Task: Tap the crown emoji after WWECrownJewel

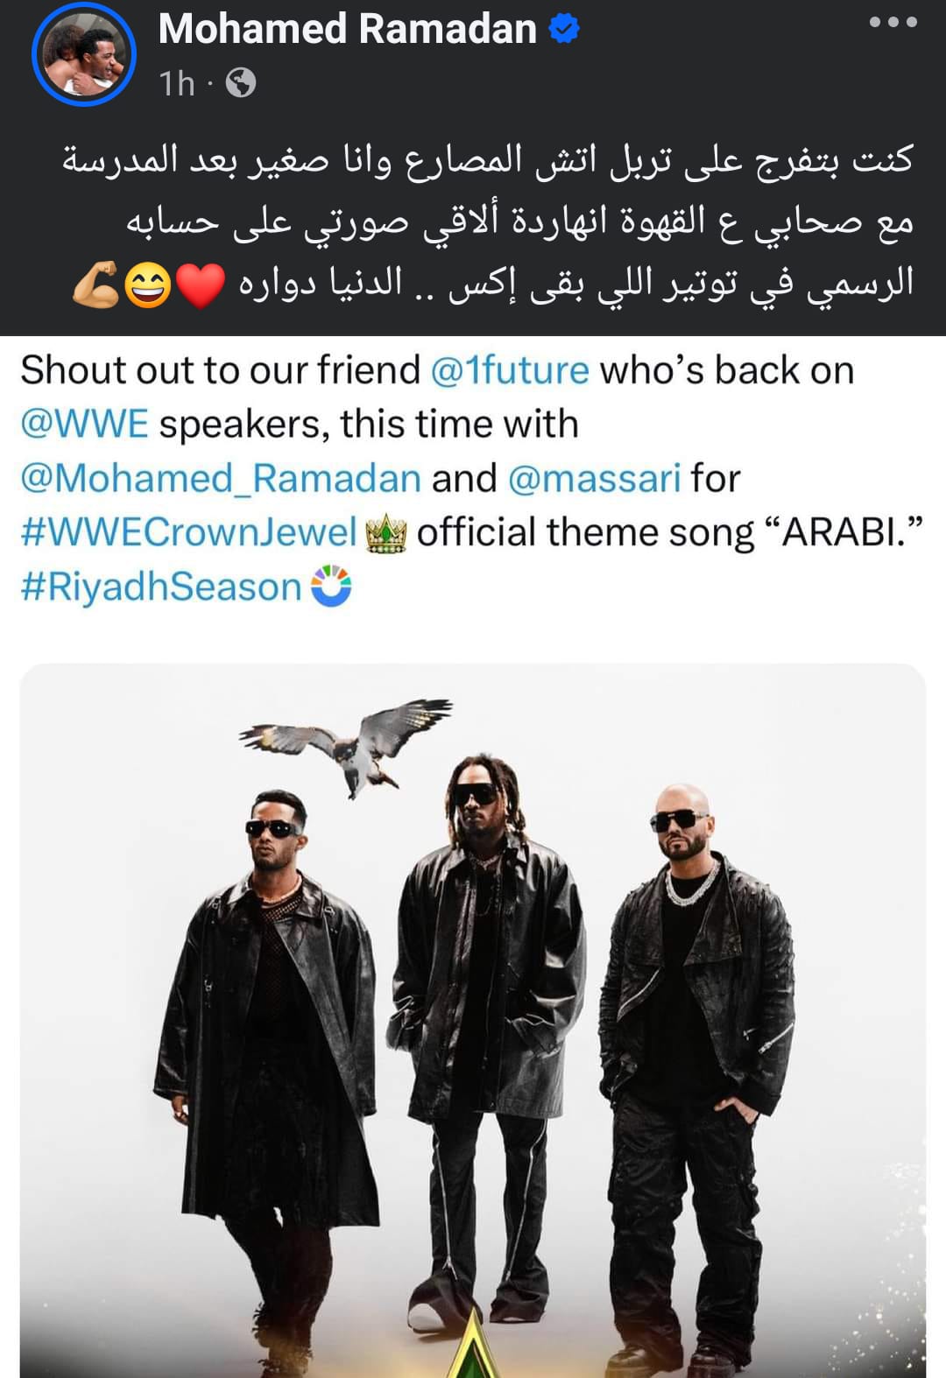Action: click(x=385, y=533)
